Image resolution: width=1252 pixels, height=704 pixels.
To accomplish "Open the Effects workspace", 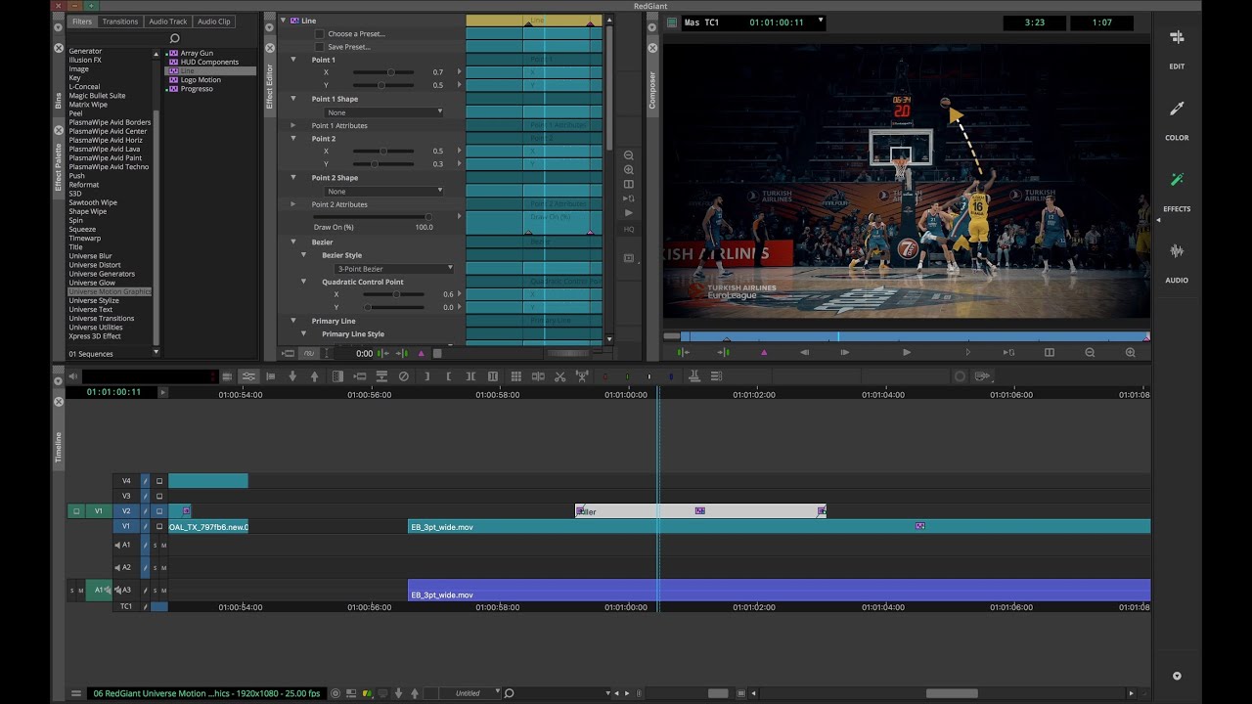I will 1177,192.
